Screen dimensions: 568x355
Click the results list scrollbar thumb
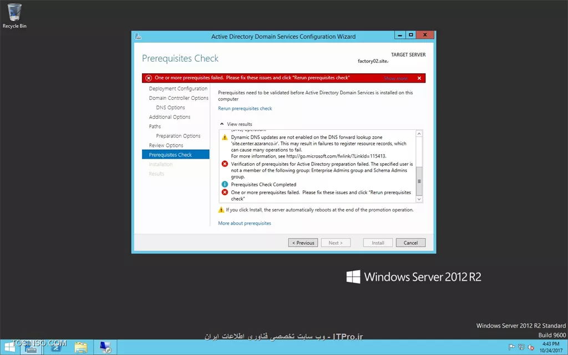click(x=419, y=181)
